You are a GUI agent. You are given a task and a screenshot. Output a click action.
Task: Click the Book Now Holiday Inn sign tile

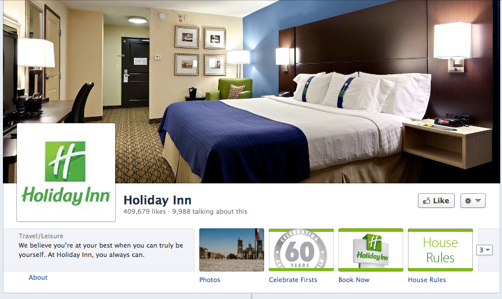[x=371, y=250]
